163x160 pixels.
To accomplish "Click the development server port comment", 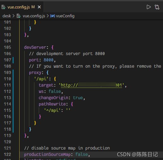I will pyautogui.click(x=67, y=54).
